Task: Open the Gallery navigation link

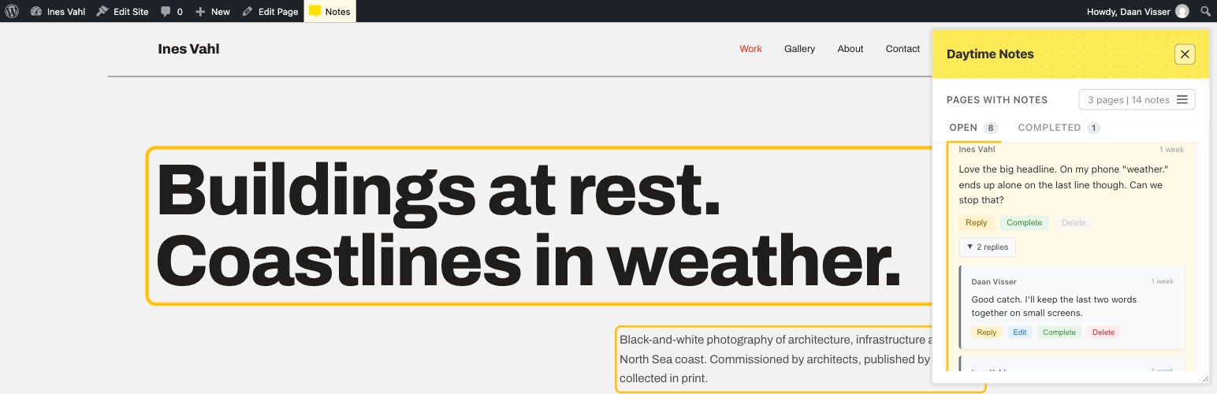Action: pos(799,49)
